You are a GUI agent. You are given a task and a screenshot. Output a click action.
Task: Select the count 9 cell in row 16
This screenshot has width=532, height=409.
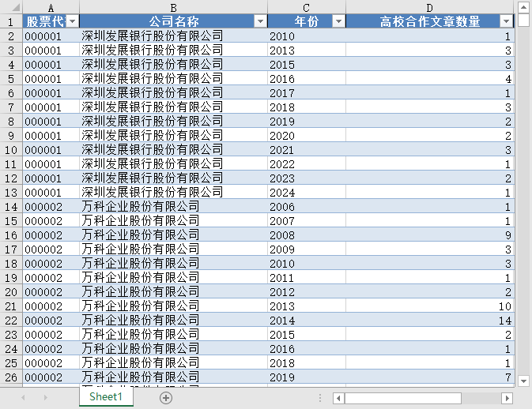[429, 235]
